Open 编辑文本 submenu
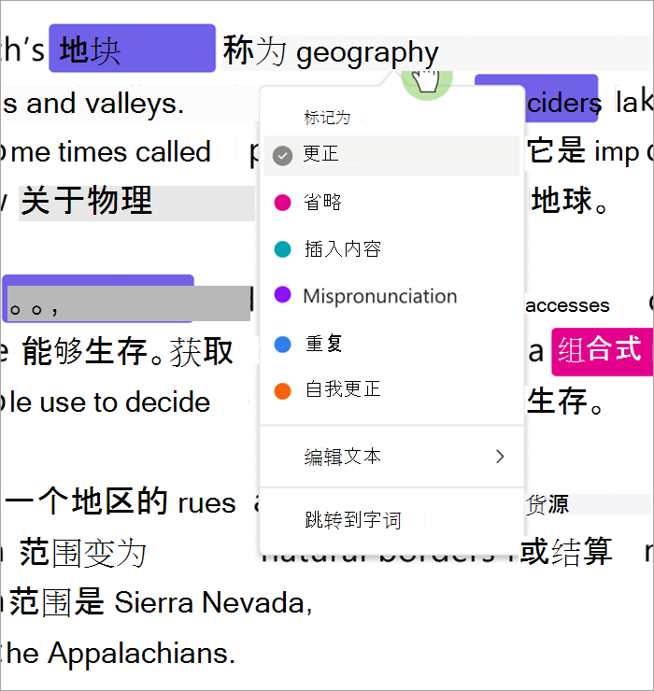This screenshot has width=654, height=691. pyautogui.click(x=391, y=457)
